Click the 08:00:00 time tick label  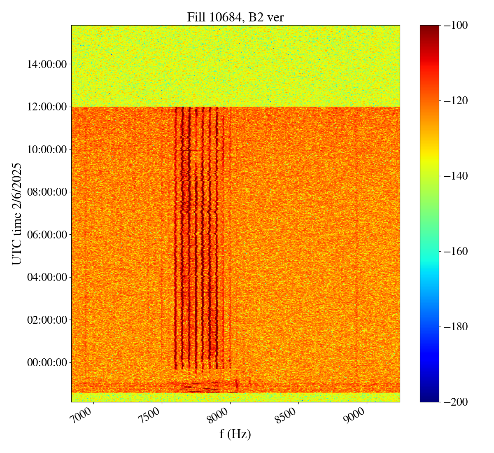tap(47, 192)
